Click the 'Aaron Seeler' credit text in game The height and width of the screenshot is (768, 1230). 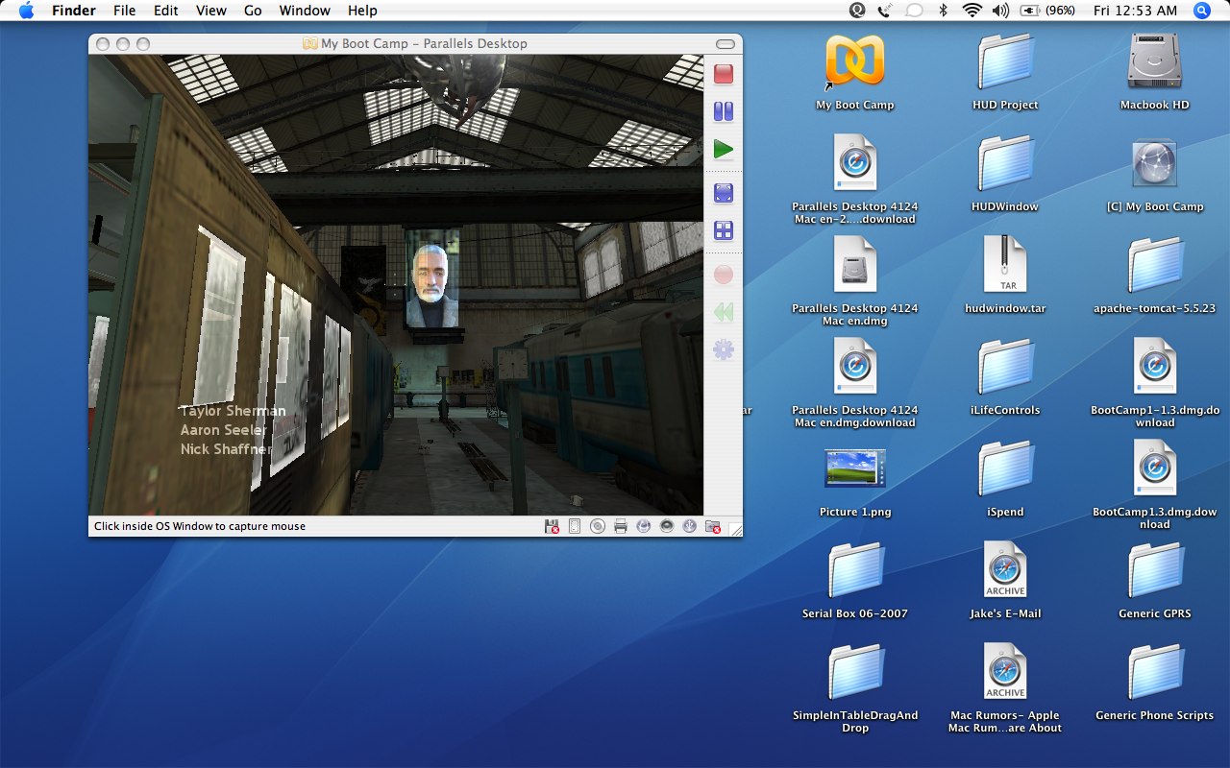[224, 430]
